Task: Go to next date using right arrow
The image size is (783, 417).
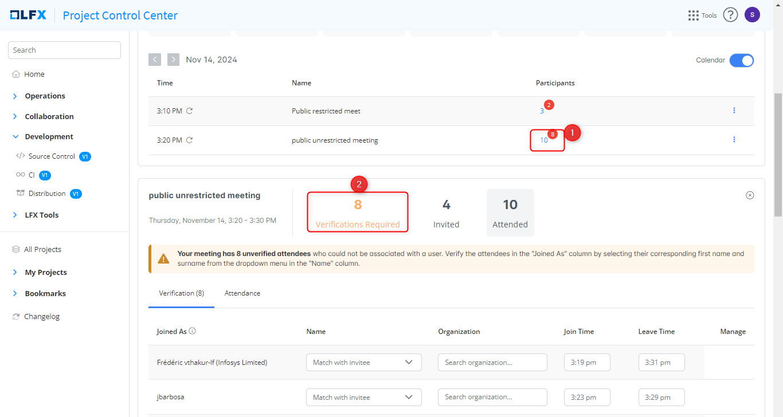Action: pyautogui.click(x=173, y=60)
